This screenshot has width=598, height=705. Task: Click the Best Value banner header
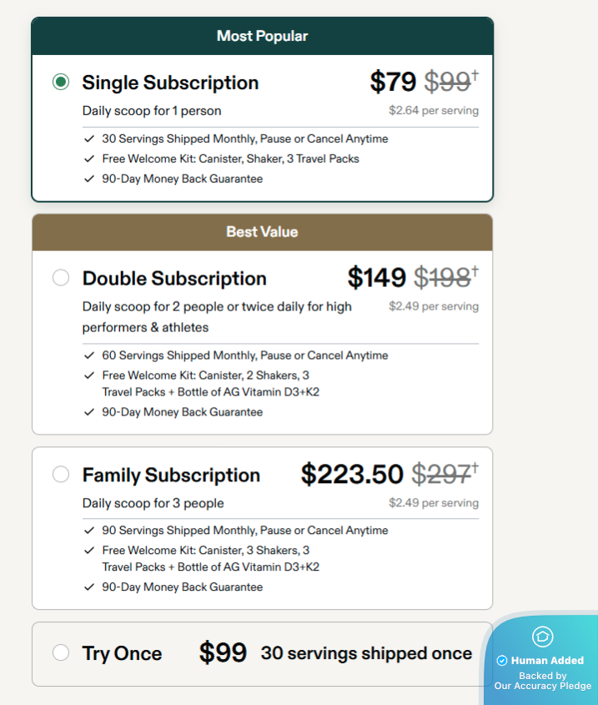click(x=262, y=232)
